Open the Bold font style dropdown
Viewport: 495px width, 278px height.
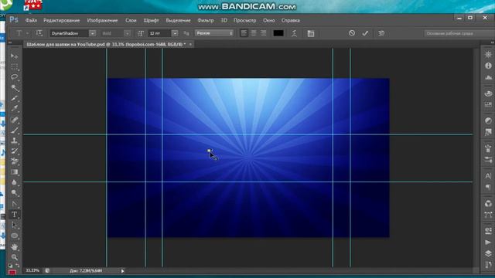tap(127, 33)
